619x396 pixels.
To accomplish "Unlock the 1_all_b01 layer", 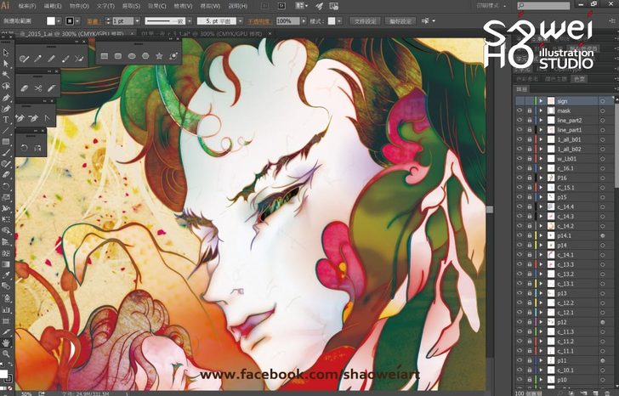I will click(x=529, y=139).
